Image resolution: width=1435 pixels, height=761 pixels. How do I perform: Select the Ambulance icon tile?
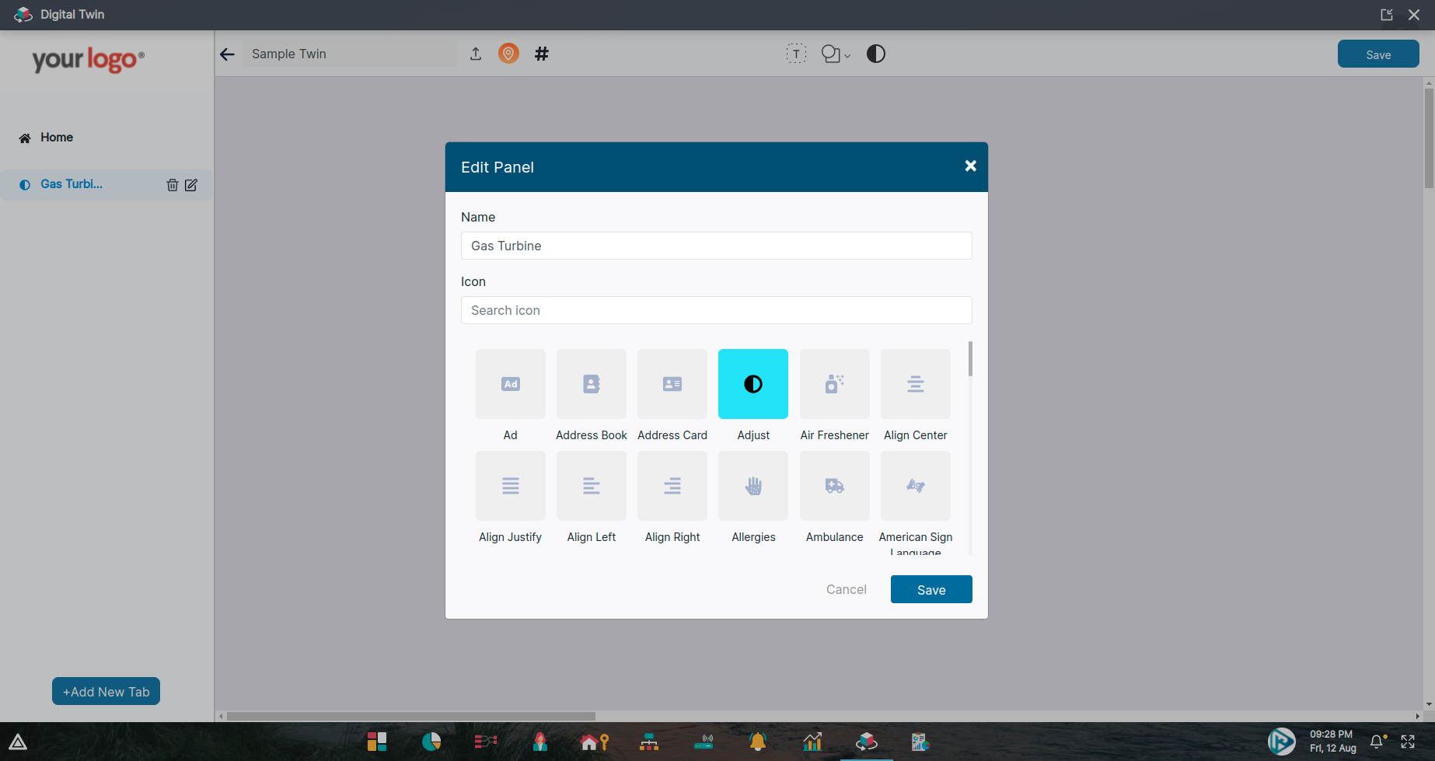[x=834, y=486]
